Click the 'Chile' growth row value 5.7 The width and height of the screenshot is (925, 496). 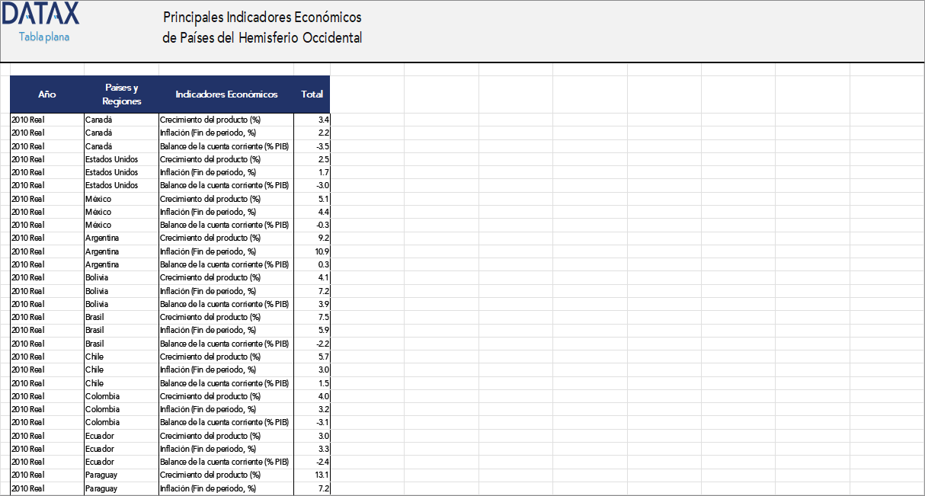[323, 356]
